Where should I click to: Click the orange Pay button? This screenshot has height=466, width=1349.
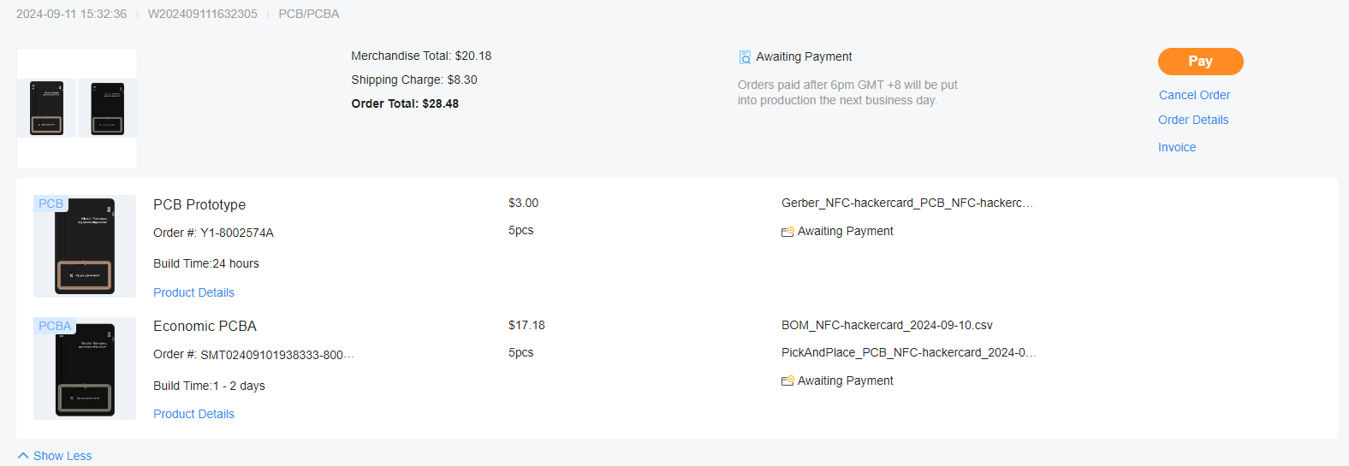click(1200, 62)
